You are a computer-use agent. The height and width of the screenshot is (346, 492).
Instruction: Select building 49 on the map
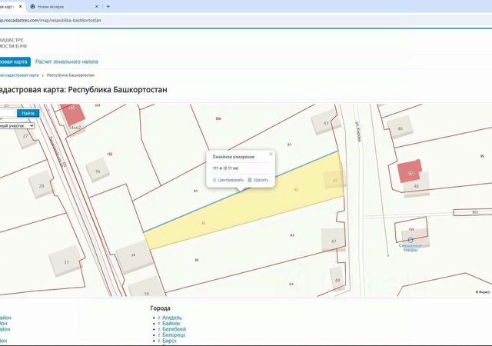[x=337, y=281]
